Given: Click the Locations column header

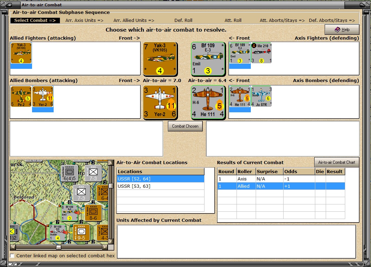Looking at the screenshot, I should click(161, 172).
